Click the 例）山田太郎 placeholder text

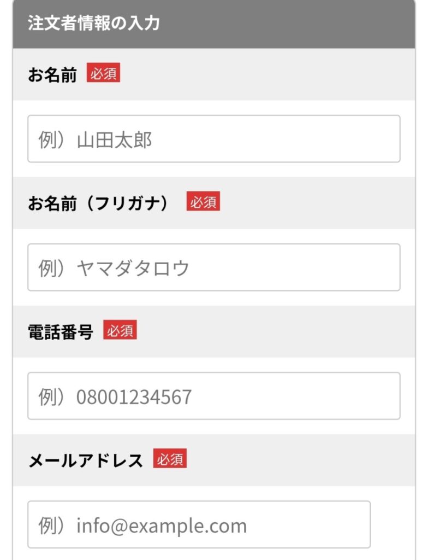pos(95,140)
